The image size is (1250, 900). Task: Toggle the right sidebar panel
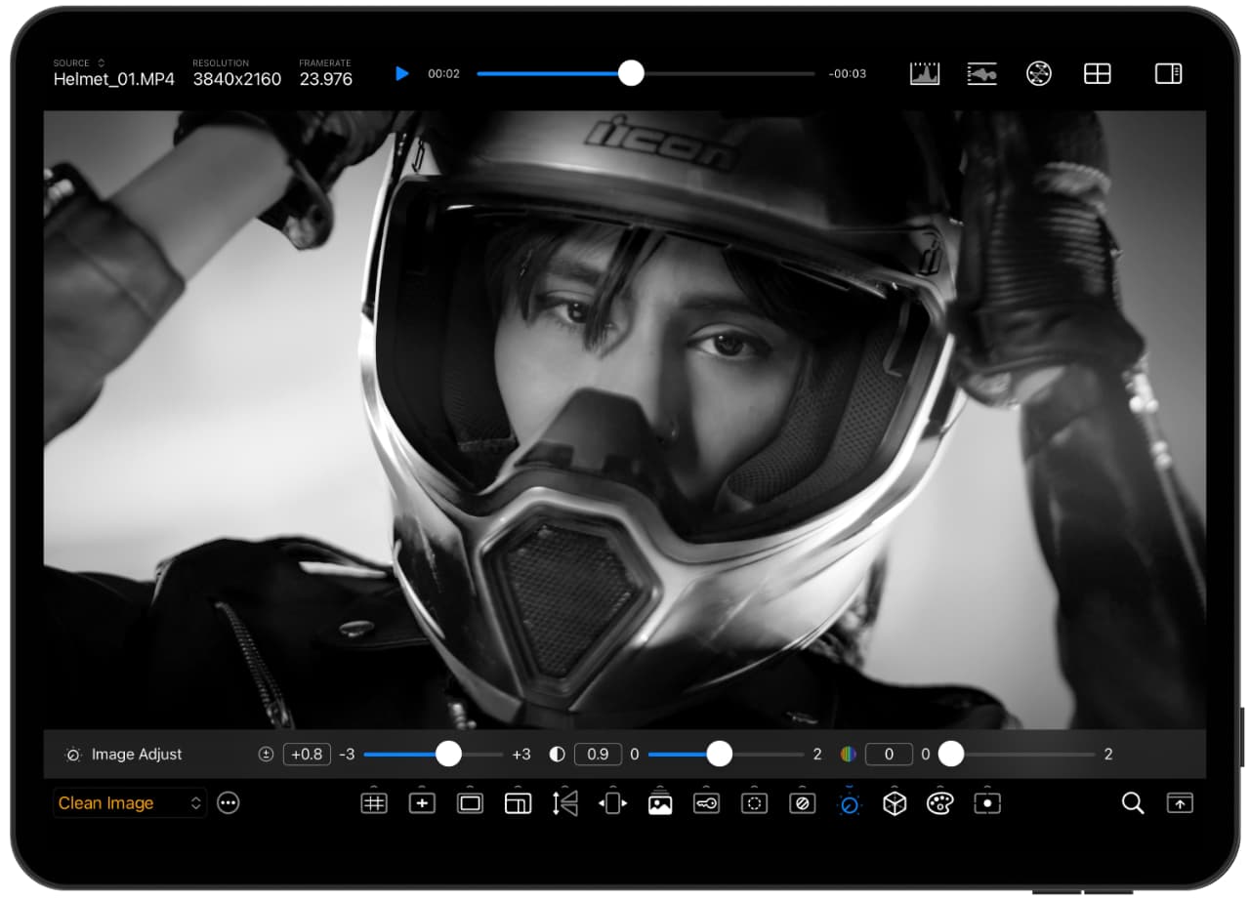coord(1168,73)
